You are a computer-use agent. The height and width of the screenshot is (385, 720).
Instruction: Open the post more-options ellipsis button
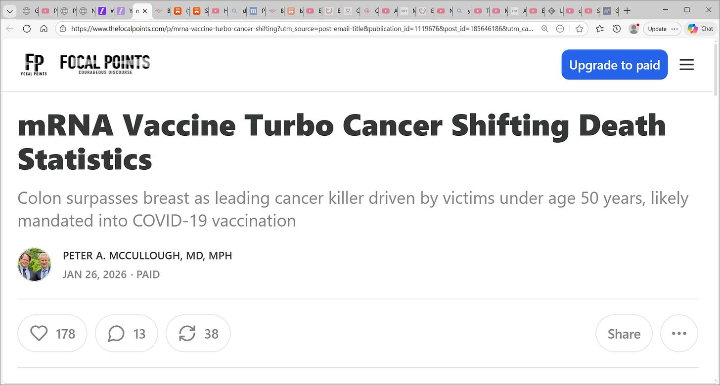point(679,334)
